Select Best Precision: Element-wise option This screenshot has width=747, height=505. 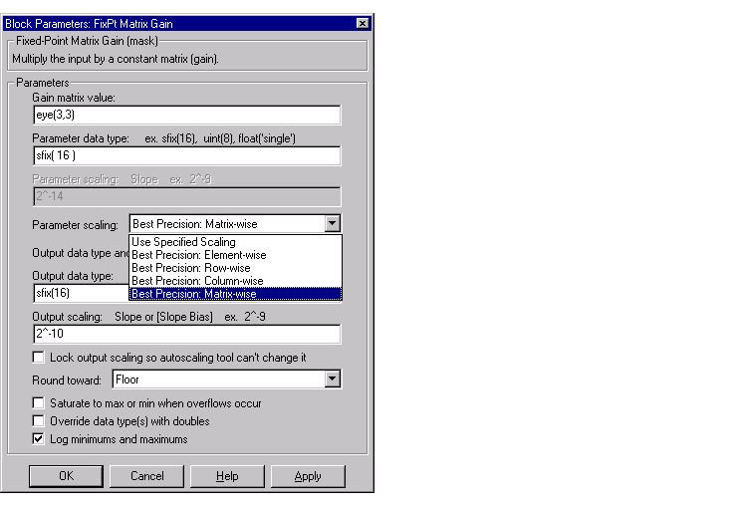[235, 255]
